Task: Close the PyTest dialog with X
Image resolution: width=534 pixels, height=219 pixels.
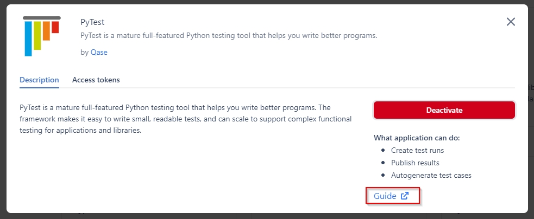Action: coord(511,22)
